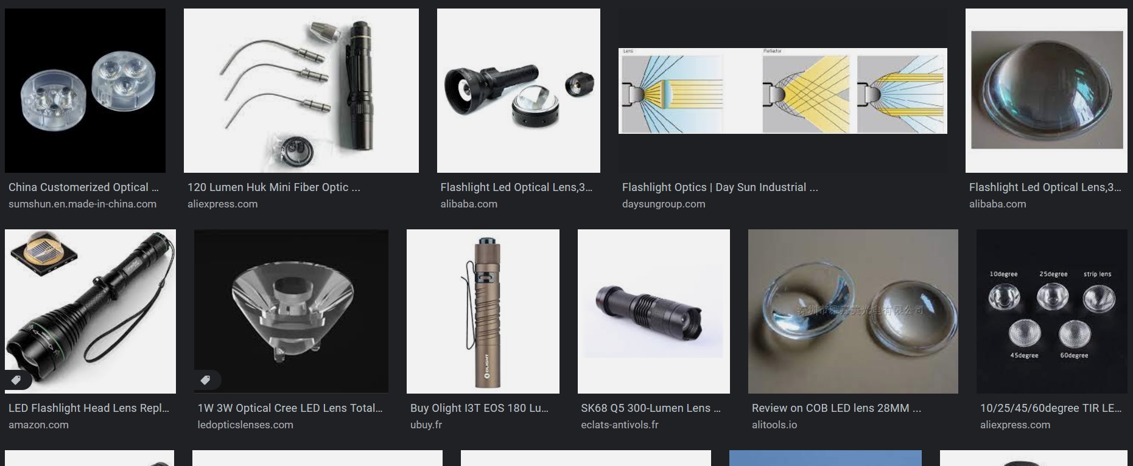
Task: Visit the ubuy.fr source link
Action: pos(426,425)
